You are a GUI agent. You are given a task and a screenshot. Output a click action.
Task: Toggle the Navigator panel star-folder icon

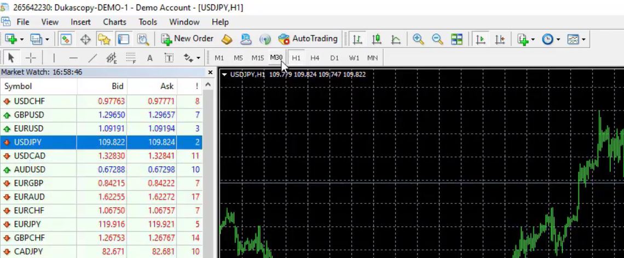(x=104, y=39)
